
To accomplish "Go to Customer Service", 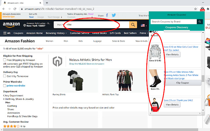I will [x=79, y=33].
